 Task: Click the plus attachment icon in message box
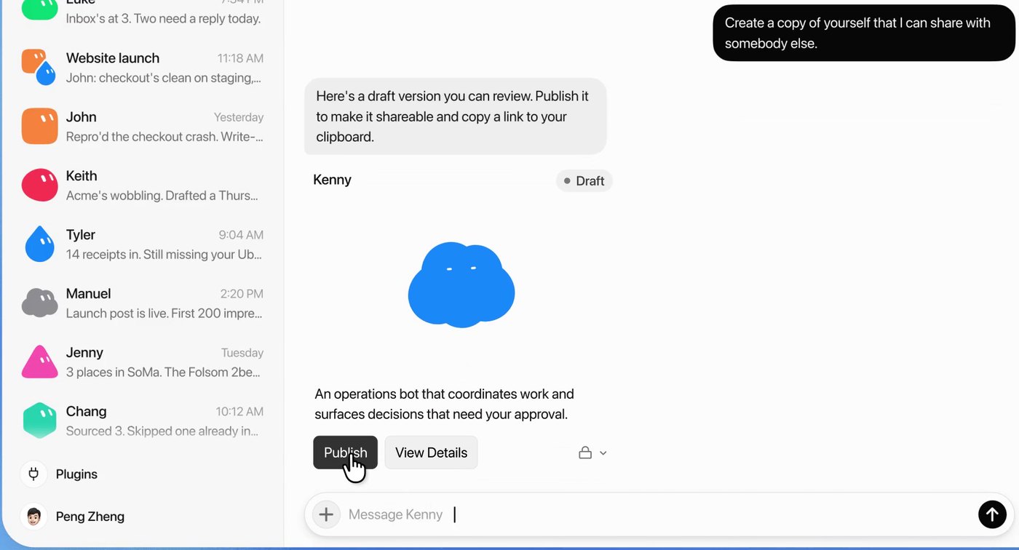point(326,515)
